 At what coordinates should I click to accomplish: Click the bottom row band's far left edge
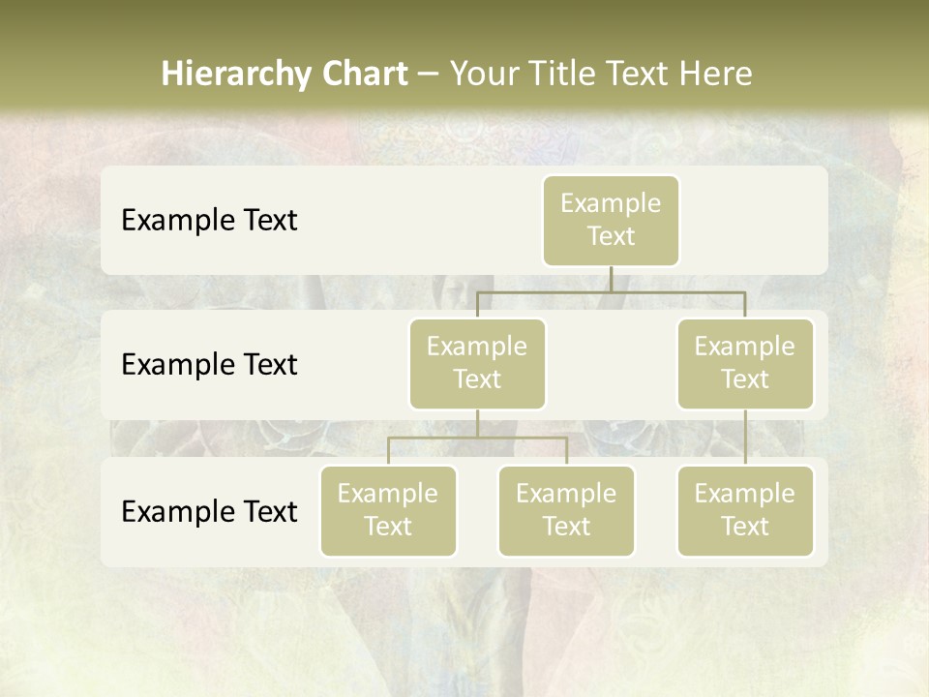[x=108, y=511]
